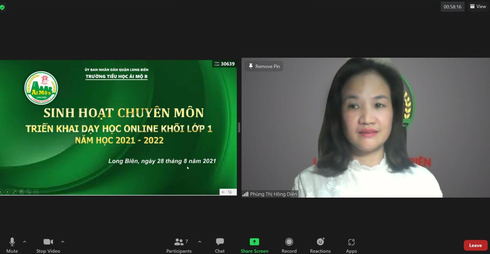Click next slide arrow on presentation
Image resolution: width=490 pixels, height=254 pixels.
[x=7, y=192]
